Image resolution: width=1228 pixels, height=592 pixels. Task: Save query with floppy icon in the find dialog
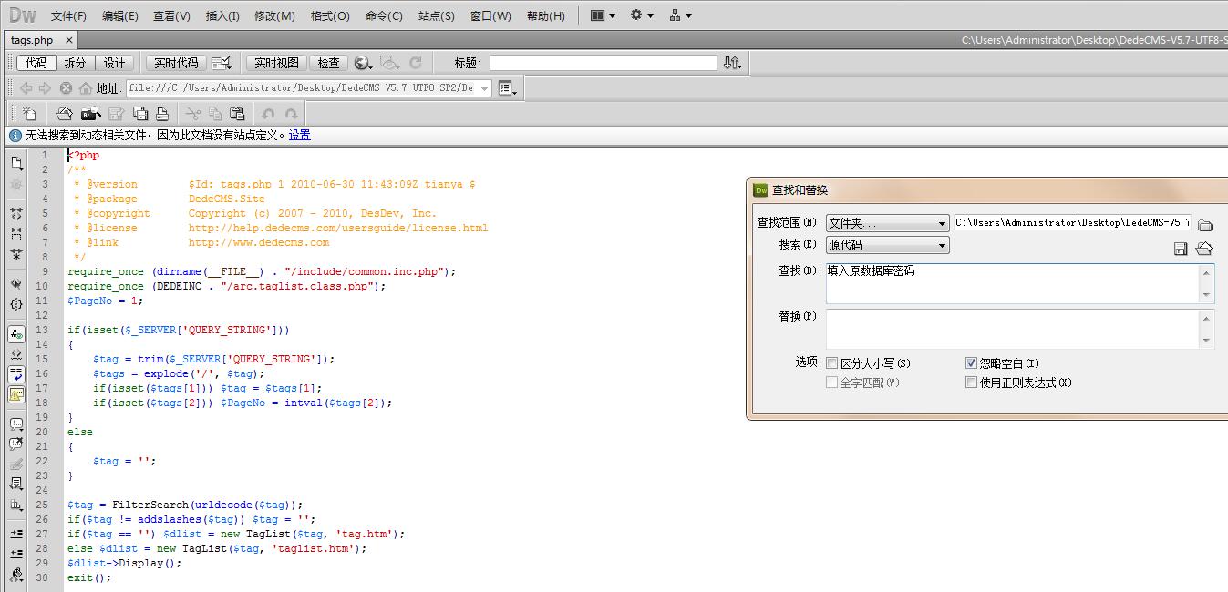1181,249
